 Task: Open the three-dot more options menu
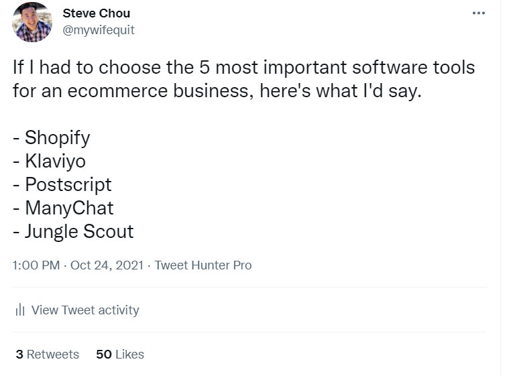coord(478,13)
